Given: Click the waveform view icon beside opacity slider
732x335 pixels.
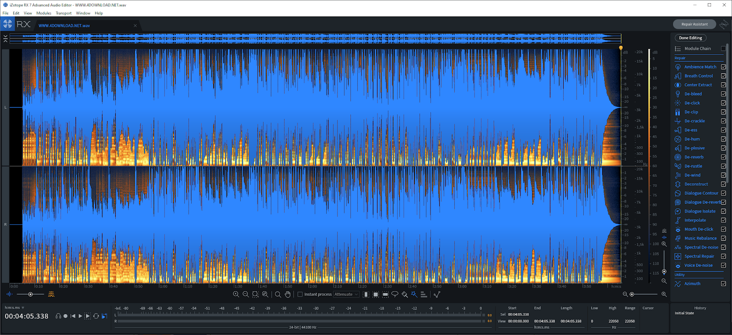Looking at the screenshot, I should (10, 294).
